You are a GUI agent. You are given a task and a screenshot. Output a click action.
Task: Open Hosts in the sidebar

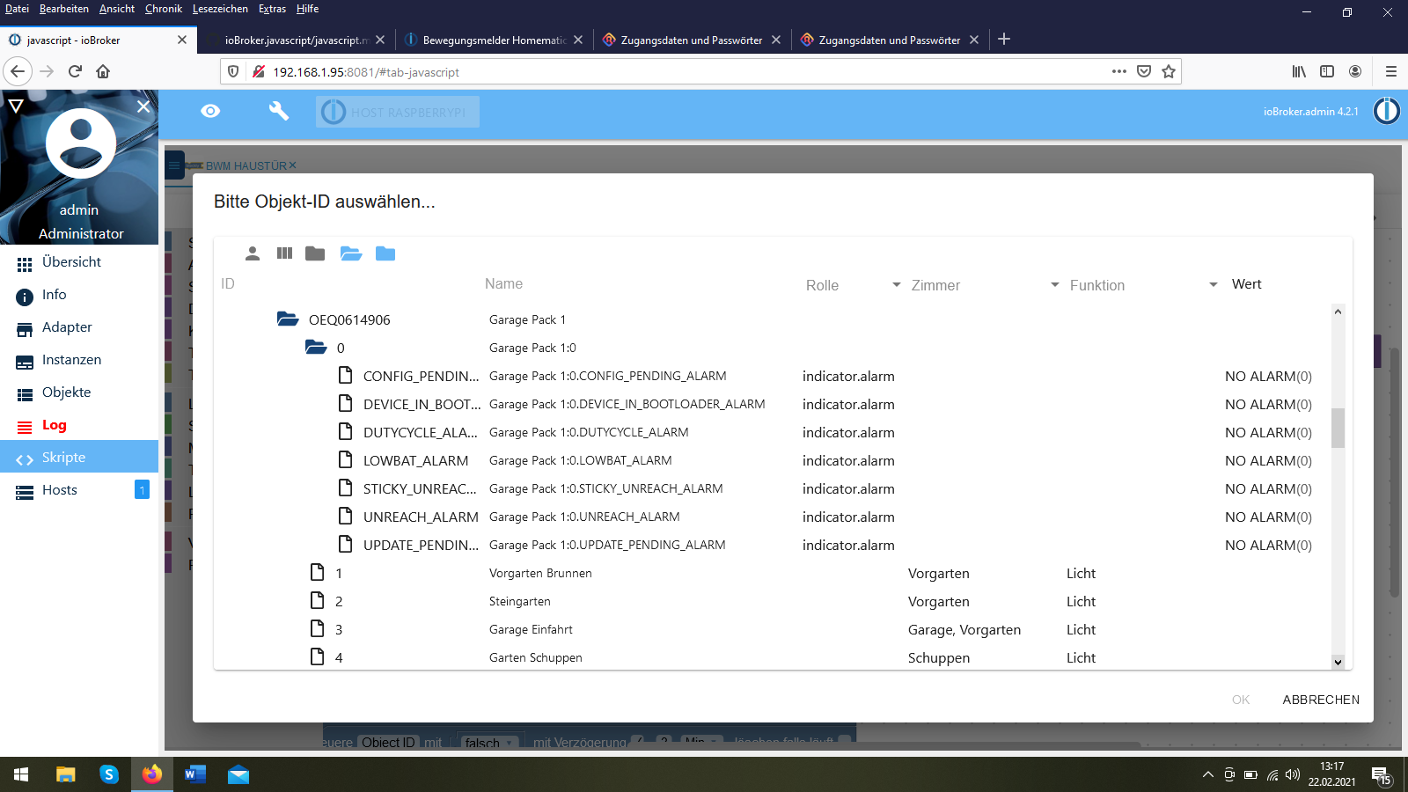[x=79, y=490]
